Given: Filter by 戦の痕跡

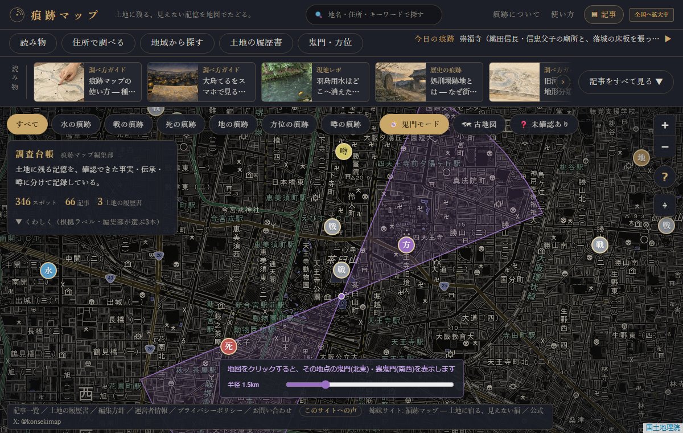Looking at the screenshot, I should [129, 124].
